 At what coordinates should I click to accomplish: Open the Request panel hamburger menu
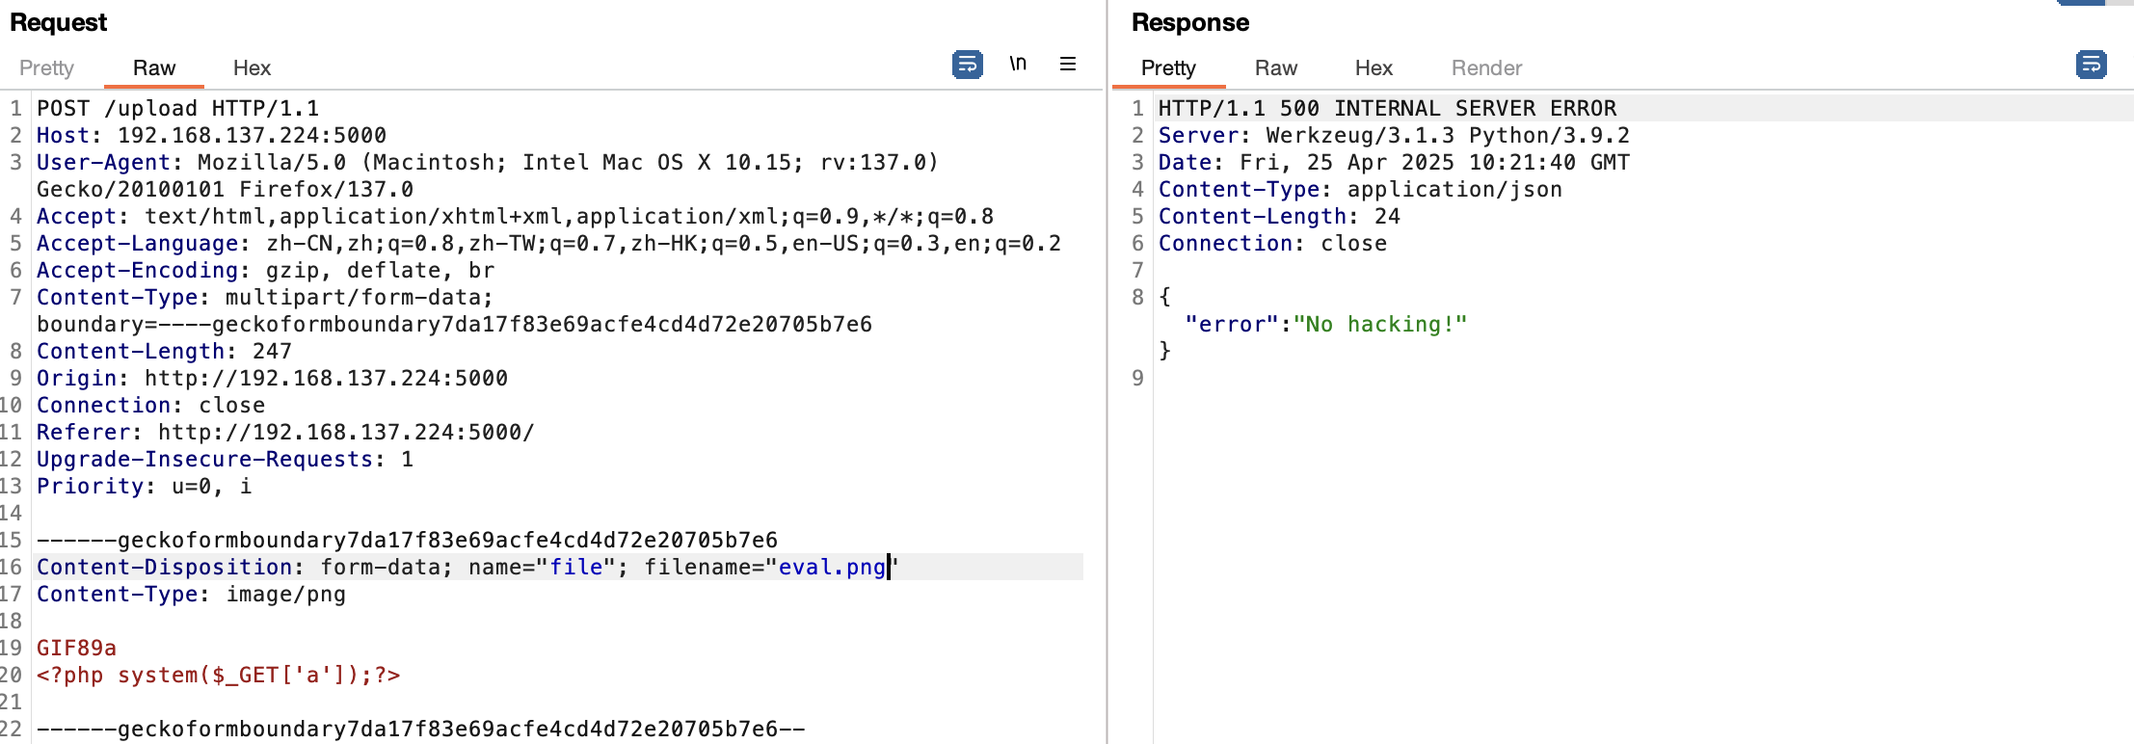(1068, 64)
